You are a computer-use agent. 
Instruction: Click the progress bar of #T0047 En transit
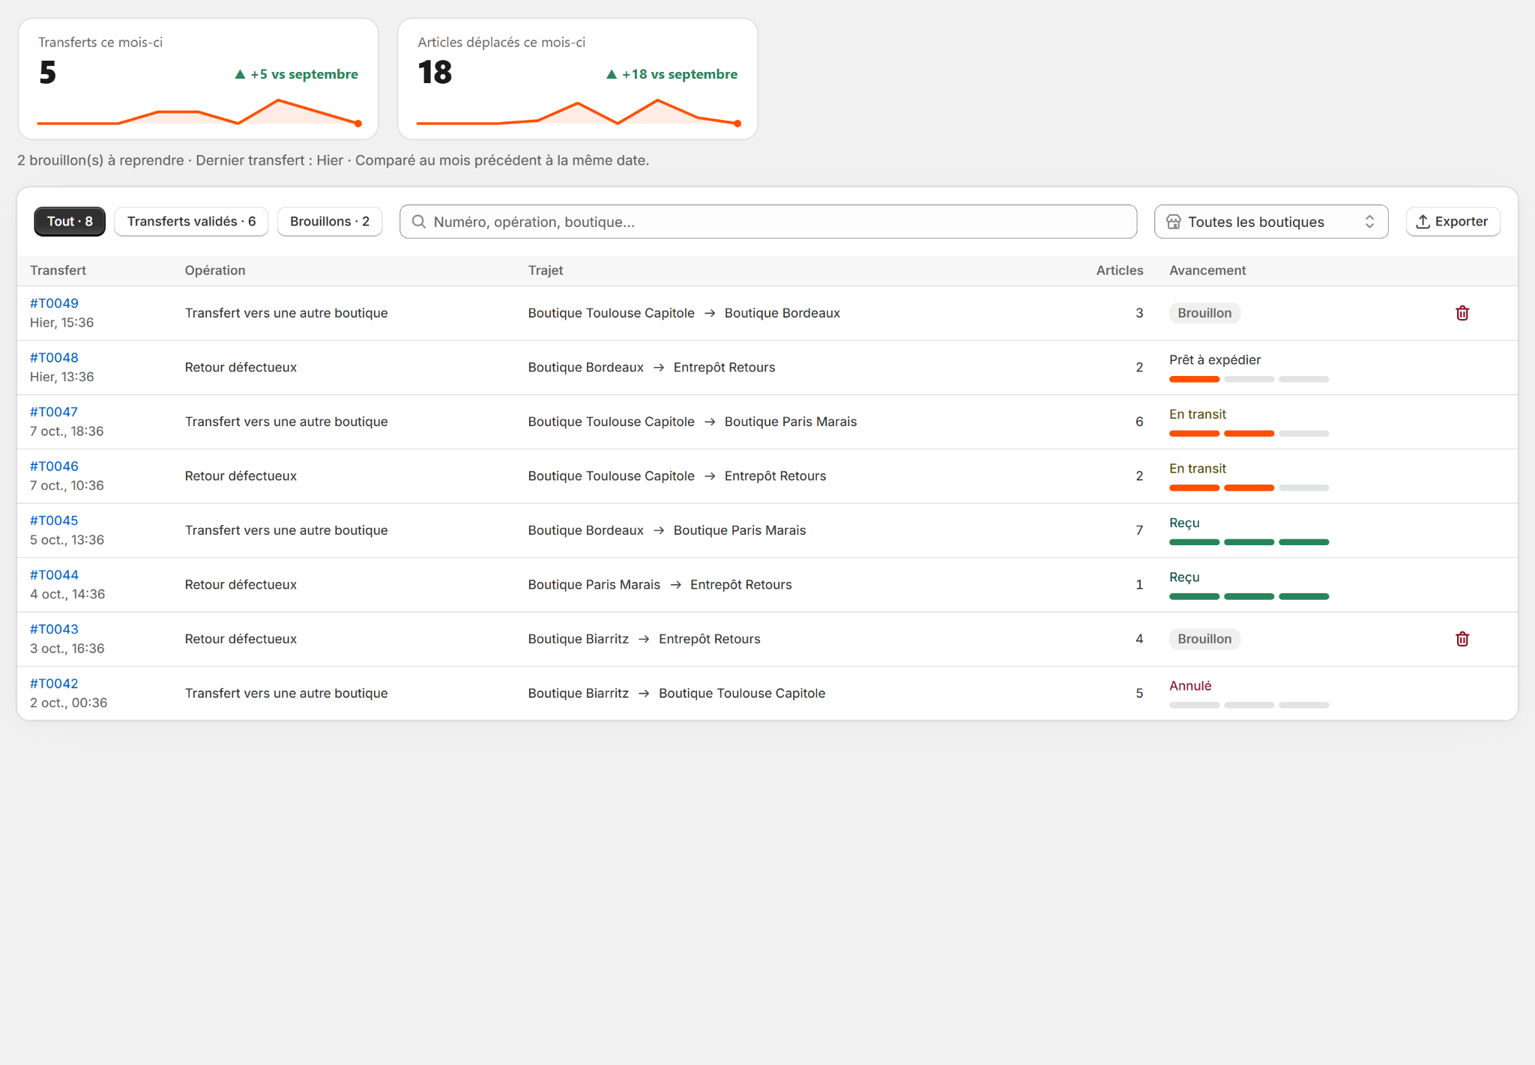click(x=1249, y=434)
